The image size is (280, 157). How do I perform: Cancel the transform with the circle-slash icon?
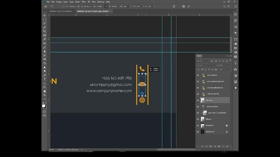(184, 7)
